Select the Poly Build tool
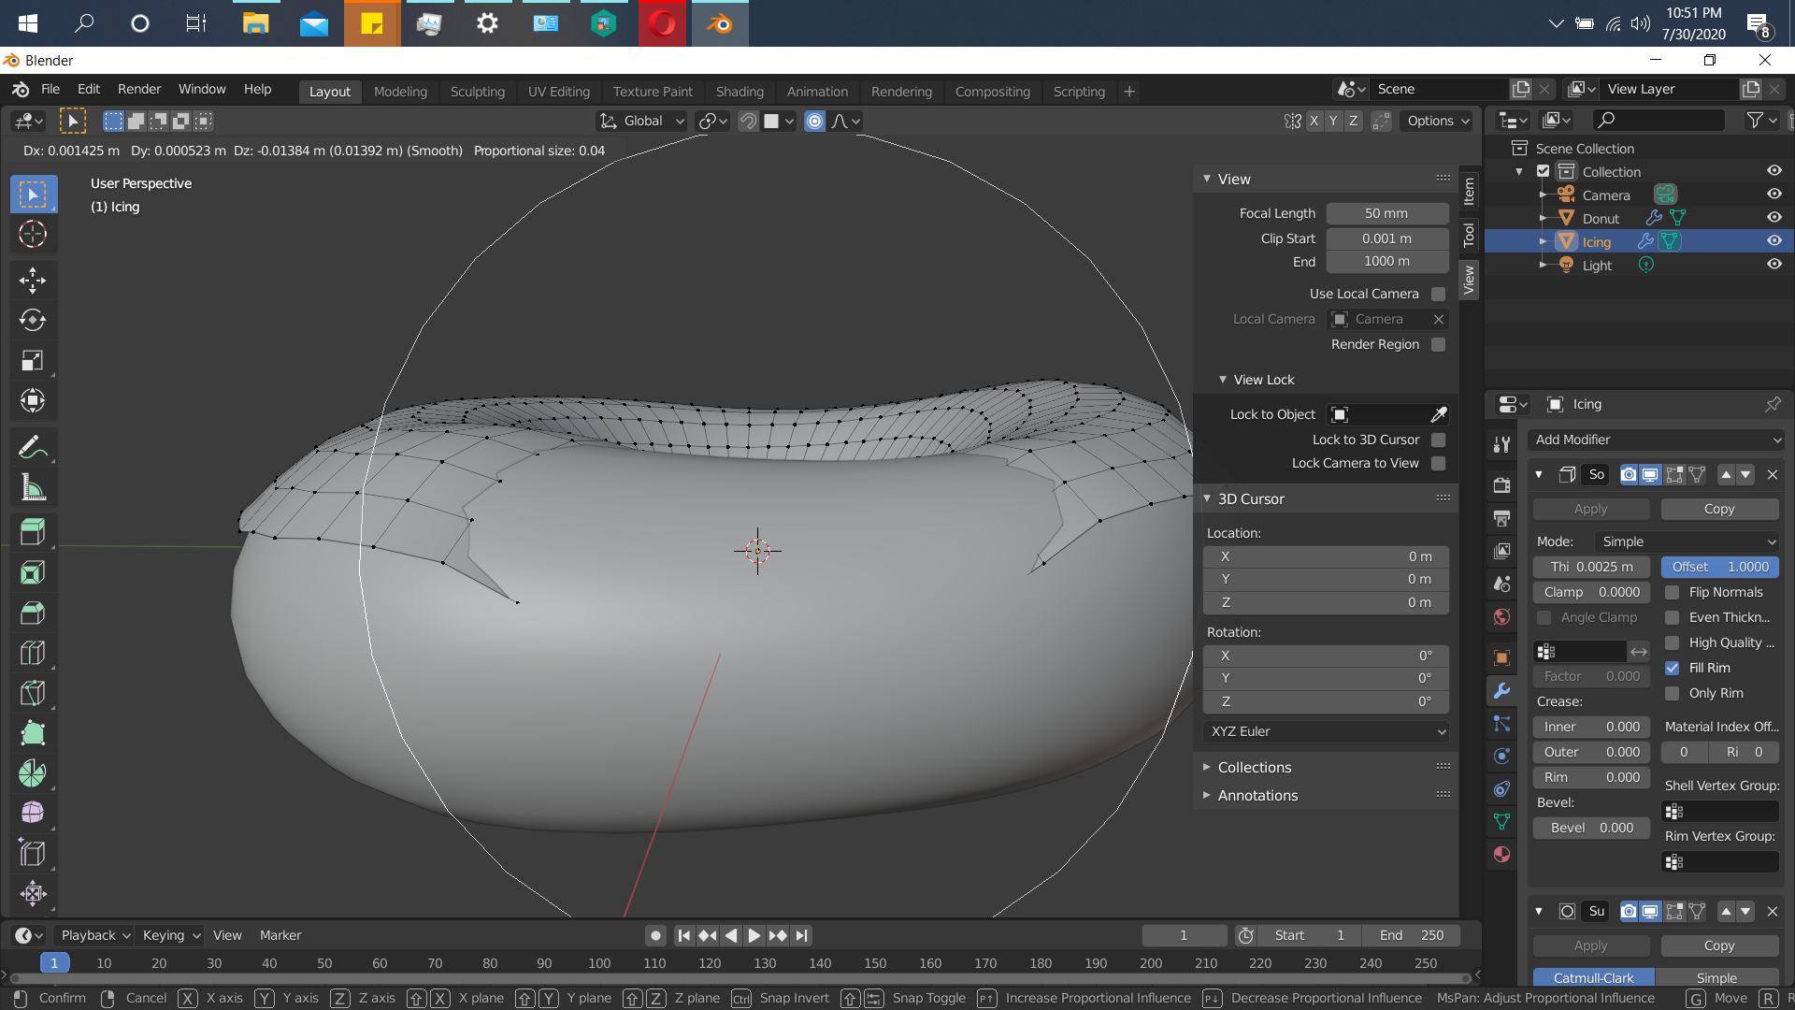The height and width of the screenshot is (1010, 1795). (33, 733)
